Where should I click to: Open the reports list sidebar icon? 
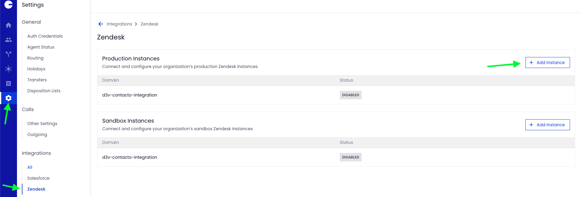pos(8,83)
